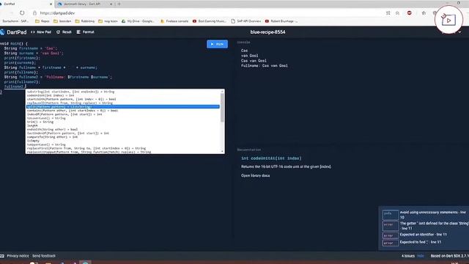469x264 pixels.
Task: Open the SAP API Overview bookmark
Action: pos(246,21)
